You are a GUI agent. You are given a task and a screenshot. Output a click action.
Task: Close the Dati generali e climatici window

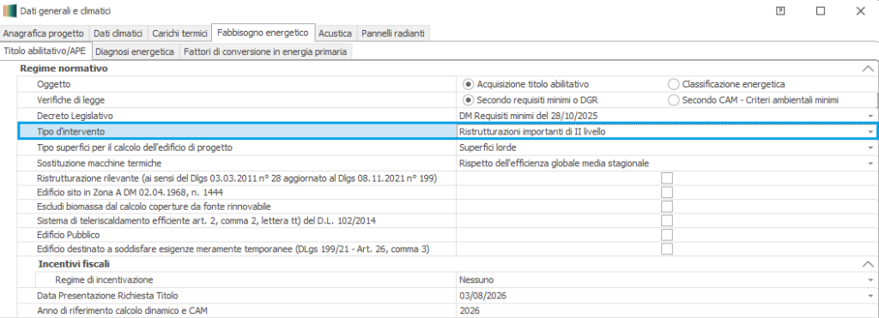click(860, 10)
